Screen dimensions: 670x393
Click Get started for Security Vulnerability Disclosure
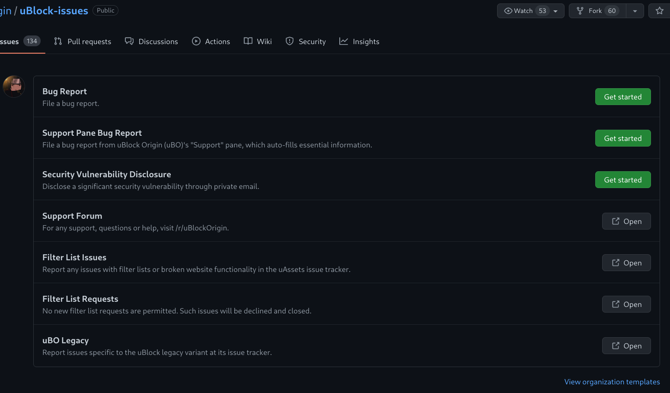click(623, 179)
